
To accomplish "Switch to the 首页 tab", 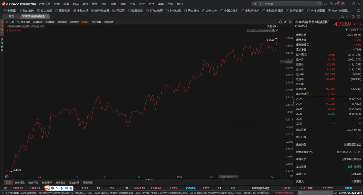I will [11, 16].
